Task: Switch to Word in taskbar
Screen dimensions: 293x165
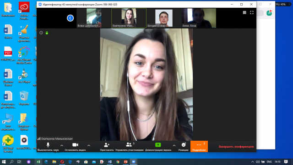Action: click(110, 162)
